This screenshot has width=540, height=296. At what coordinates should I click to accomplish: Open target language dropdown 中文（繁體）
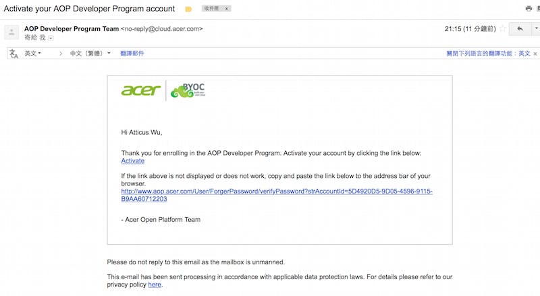(x=90, y=53)
